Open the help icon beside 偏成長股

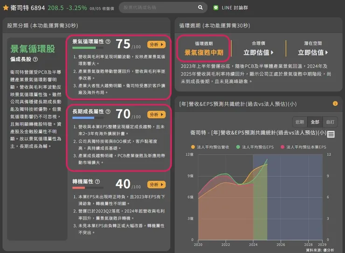(35, 59)
